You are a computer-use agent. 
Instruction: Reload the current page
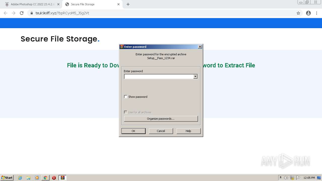(22, 13)
